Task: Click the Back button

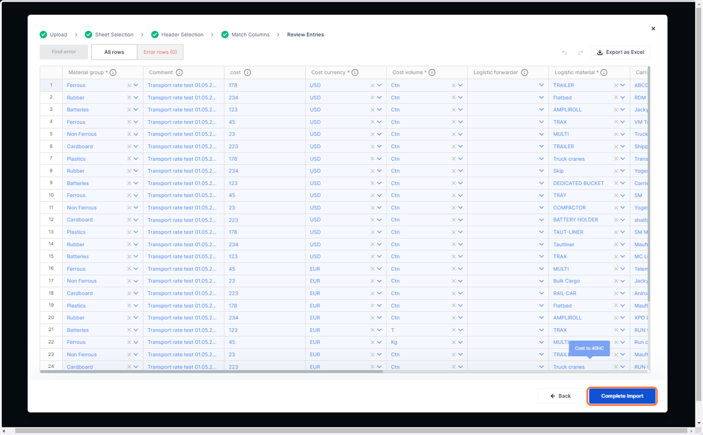Action: tap(560, 396)
